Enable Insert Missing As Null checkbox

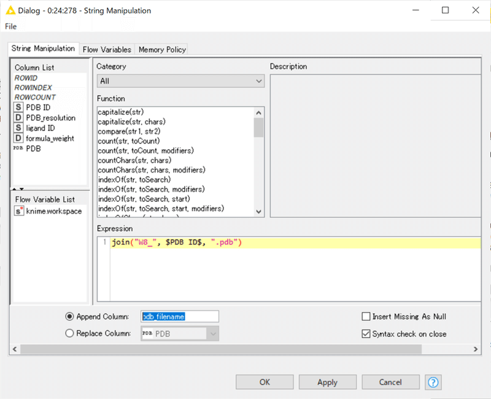pos(366,316)
